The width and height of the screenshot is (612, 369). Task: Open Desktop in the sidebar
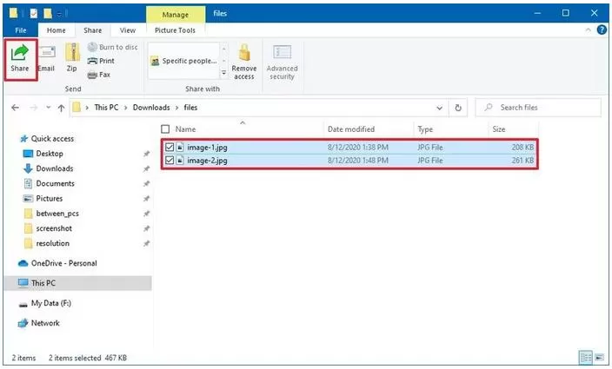50,154
